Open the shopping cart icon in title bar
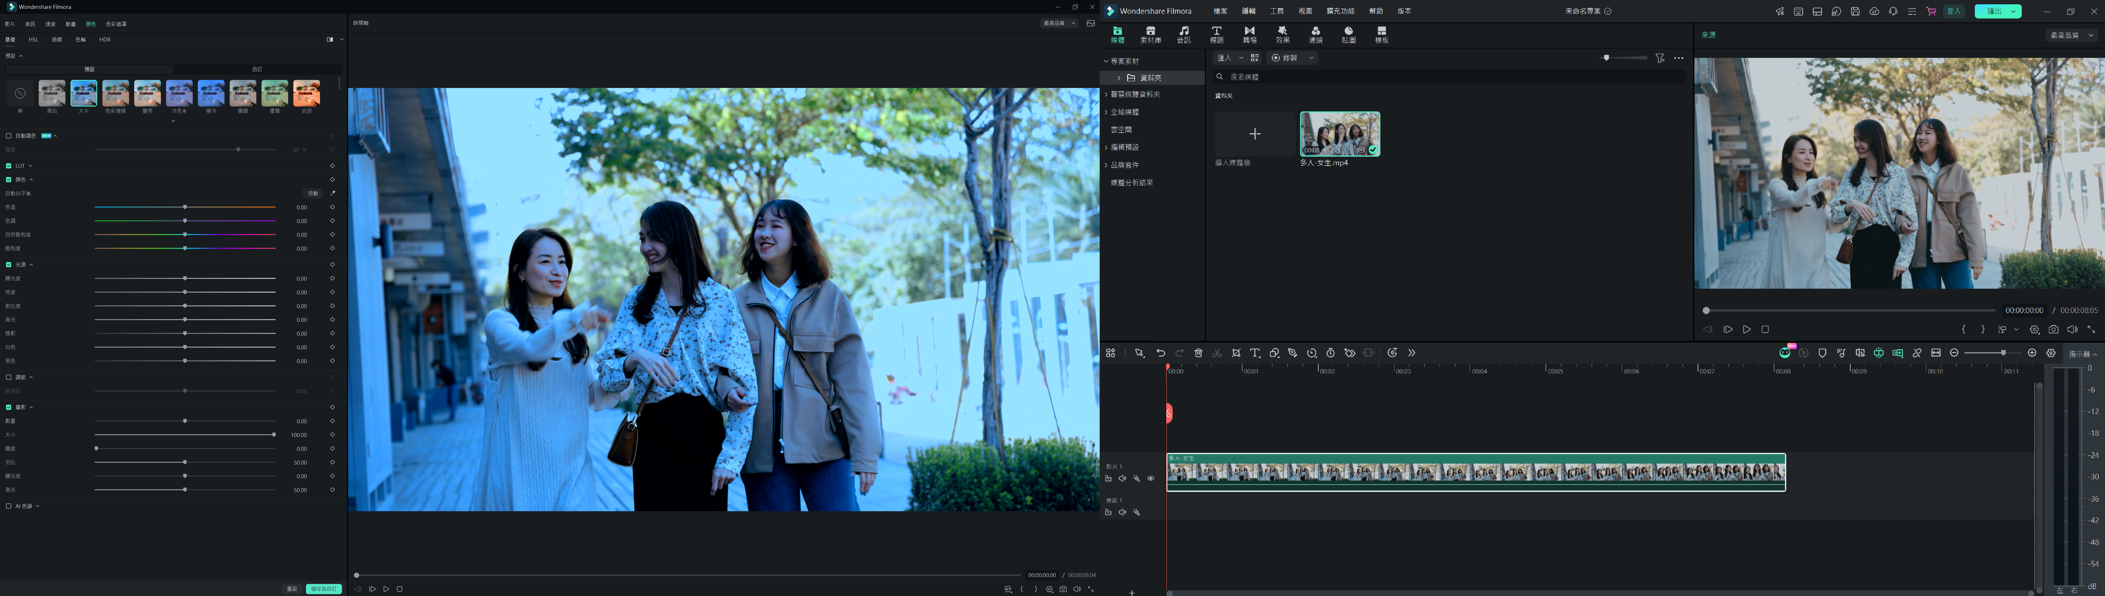2105x596 pixels. point(1931,11)
